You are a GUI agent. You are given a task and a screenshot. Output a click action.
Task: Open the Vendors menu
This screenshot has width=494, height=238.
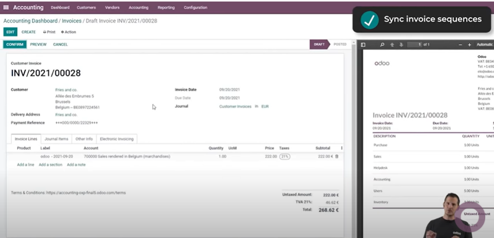coord(112,8)
